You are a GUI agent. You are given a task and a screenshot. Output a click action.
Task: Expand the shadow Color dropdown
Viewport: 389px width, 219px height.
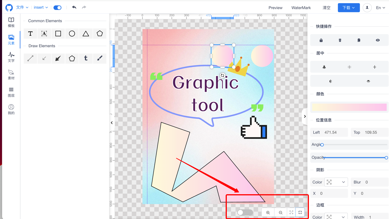click(336, 182)
